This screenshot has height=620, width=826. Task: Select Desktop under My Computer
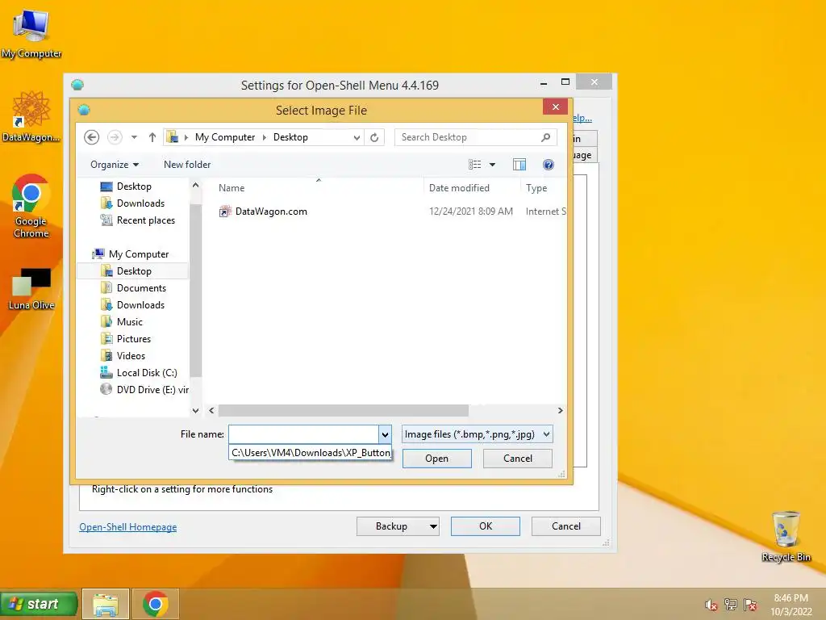coord(134,271)
